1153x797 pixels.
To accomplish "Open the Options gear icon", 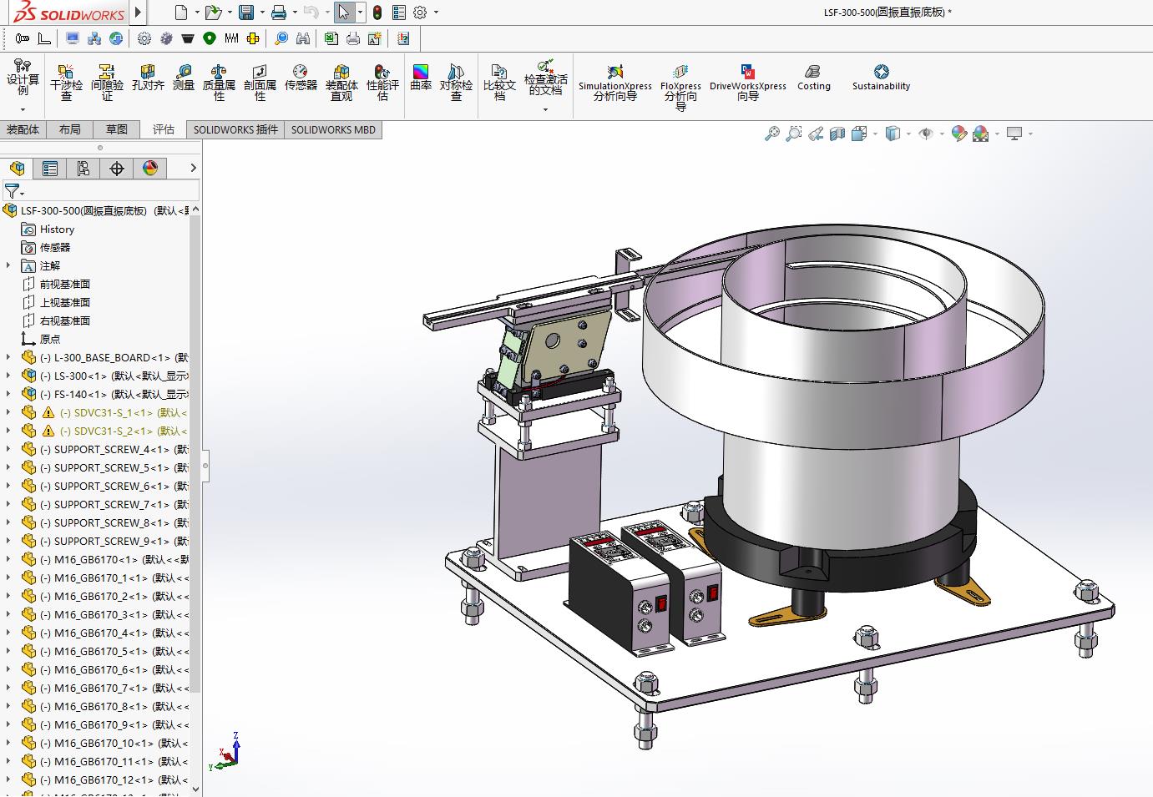I will point(420,13).
